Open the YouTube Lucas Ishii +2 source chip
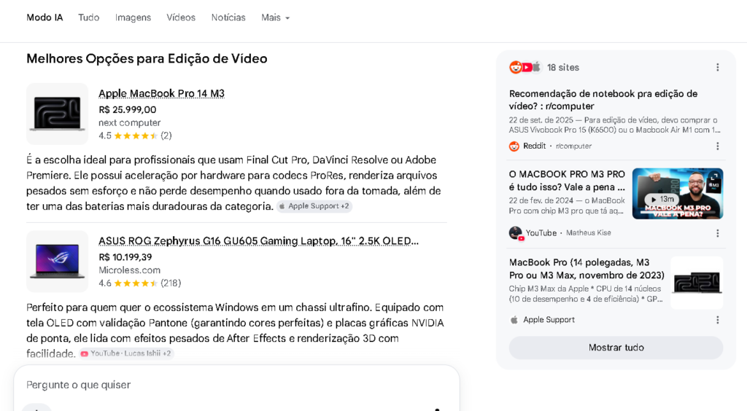 [x=126, y=353]
